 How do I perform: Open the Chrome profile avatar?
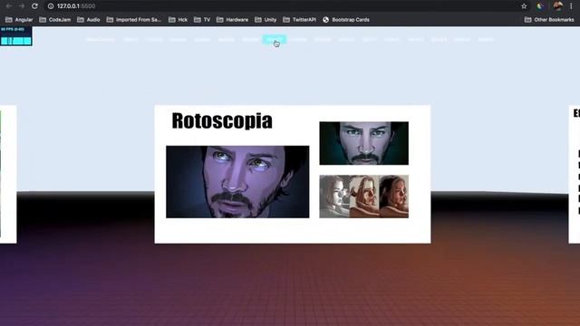click(x=558, y=6)
